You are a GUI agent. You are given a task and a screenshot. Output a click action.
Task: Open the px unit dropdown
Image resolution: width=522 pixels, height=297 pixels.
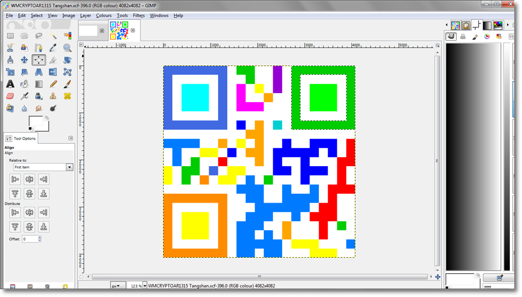point(118,286)
